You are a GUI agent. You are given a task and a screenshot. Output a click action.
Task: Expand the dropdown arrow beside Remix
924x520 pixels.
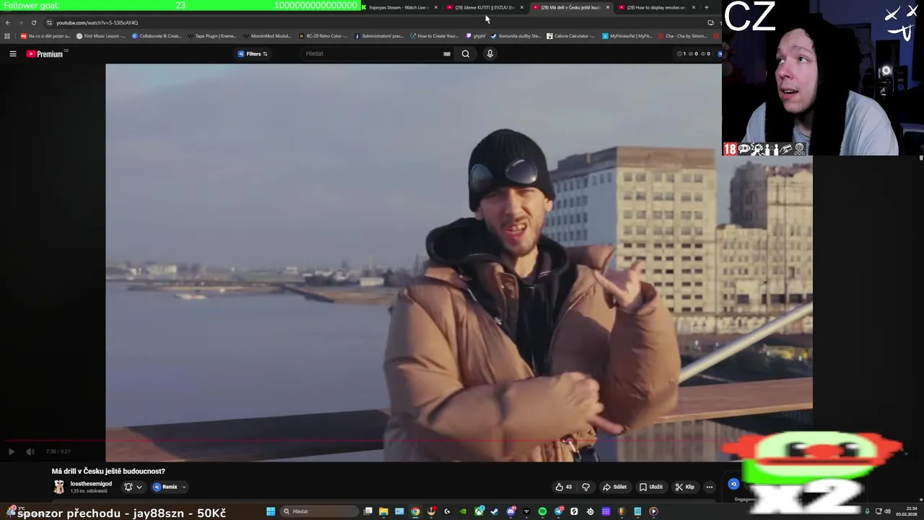[183, 487]
